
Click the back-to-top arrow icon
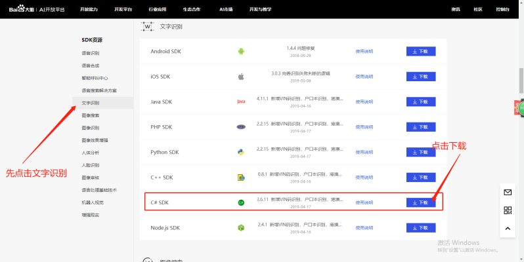coord(508,229)
